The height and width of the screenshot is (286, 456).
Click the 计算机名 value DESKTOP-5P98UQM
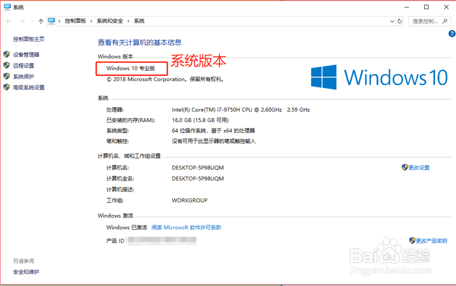pyautogui.click(x=198, y=168)
